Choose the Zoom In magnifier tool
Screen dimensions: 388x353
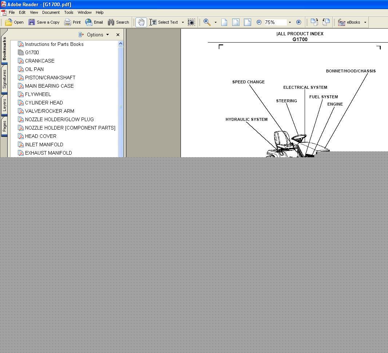[207, 22]
